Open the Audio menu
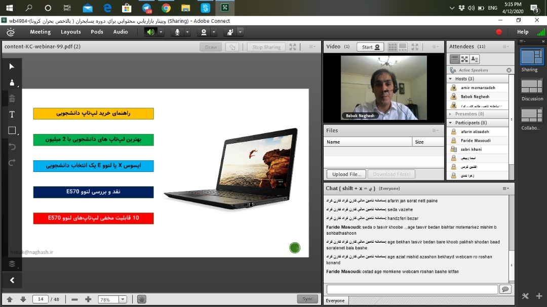This screenshot has width=547, height=307. (x=121, y=32)
